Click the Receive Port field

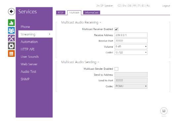[x=131, y=41]
